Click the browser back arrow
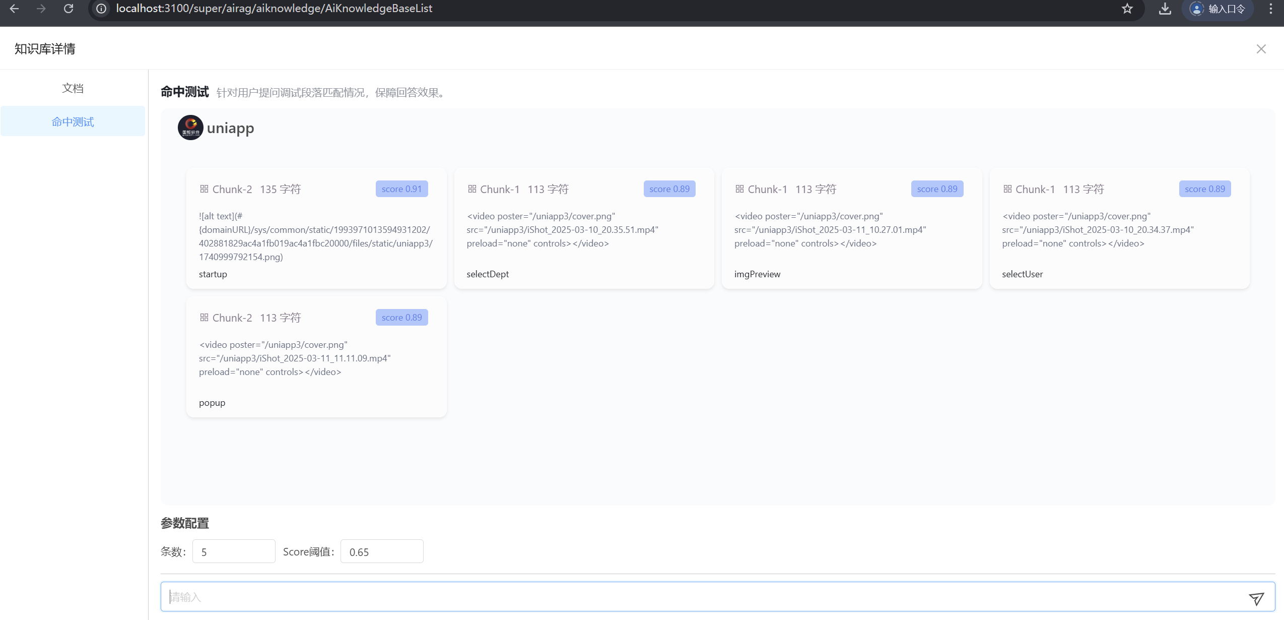This screenshot has width=1284, height=620. pos(14,9)
